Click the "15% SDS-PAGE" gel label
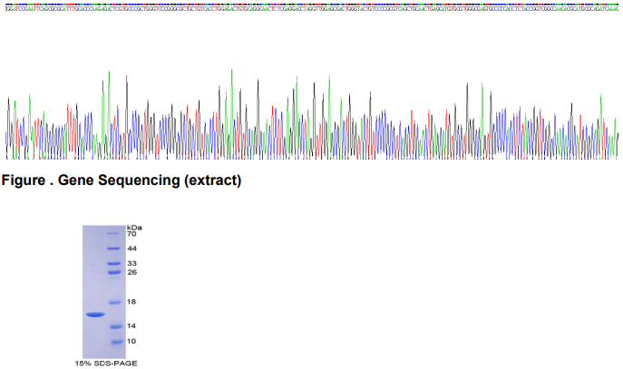The width and height of the screenshot is (623, 369). click(106, 364)
